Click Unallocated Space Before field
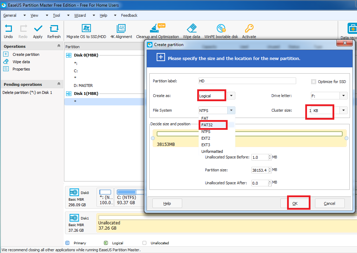Screen dimensions: 357x253 tap(260, 157)
